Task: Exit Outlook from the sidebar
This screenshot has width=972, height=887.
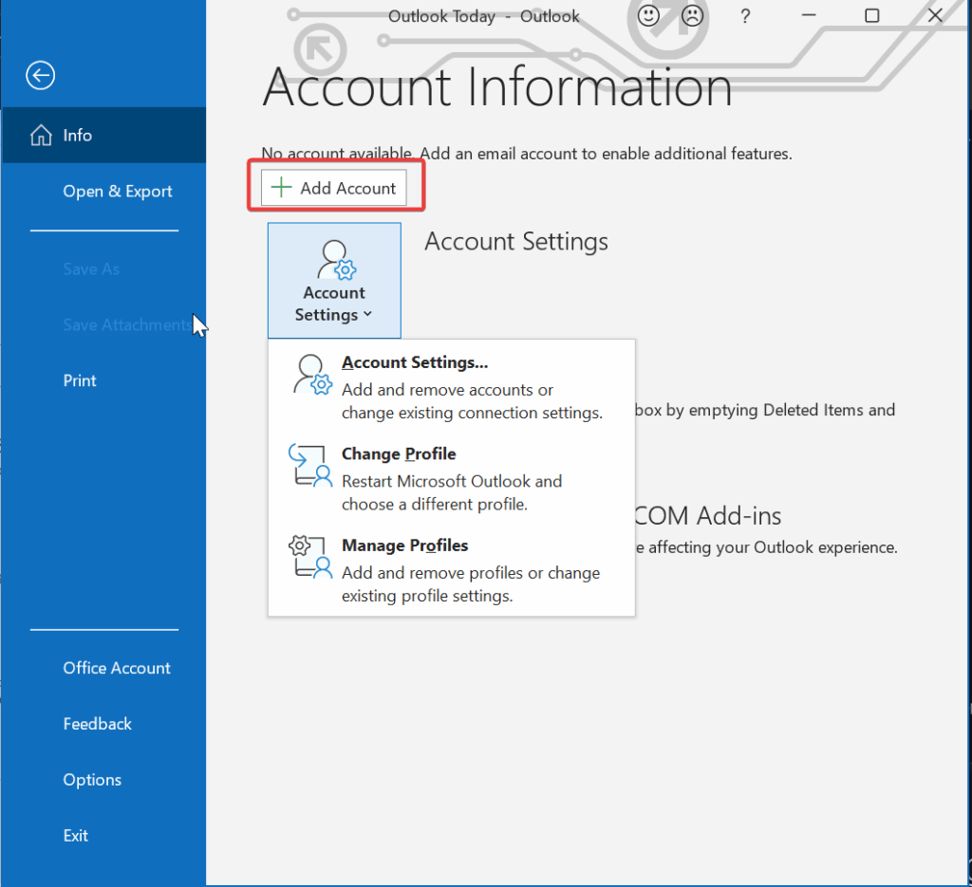Action: coord(76,836)
